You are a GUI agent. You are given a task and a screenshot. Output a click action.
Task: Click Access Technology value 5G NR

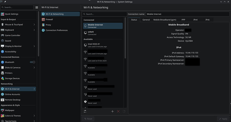click(x=188, y=37)
